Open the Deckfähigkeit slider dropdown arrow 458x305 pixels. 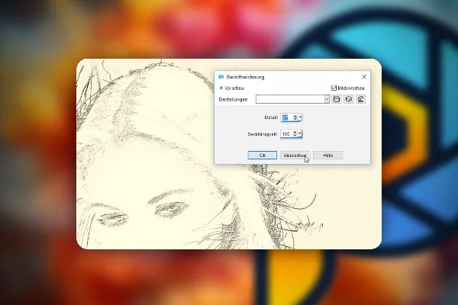click(x=300, y=133)
